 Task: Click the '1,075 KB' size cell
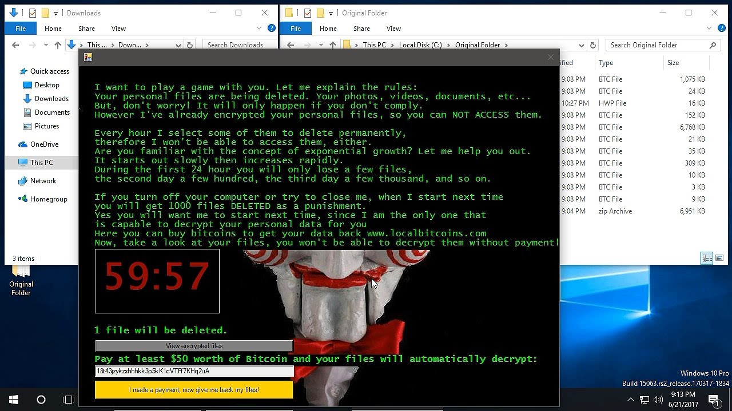click(x=692, y=79)
